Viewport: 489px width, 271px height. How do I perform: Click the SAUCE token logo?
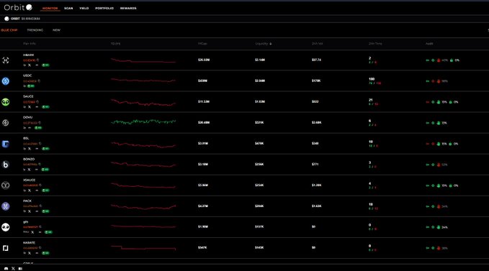pyautogui.click(x=6, y=102)
